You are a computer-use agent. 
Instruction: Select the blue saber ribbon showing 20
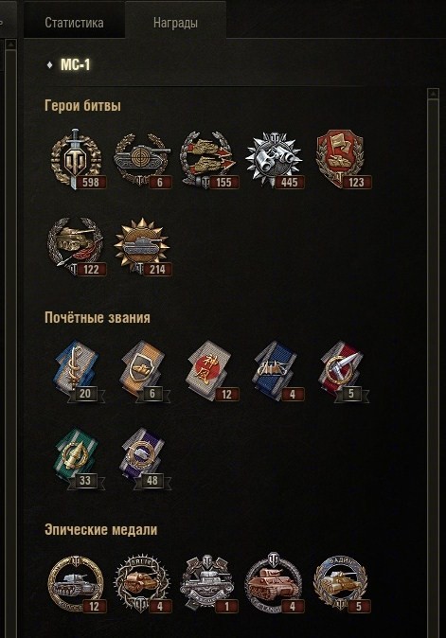[x=79, y=371]
